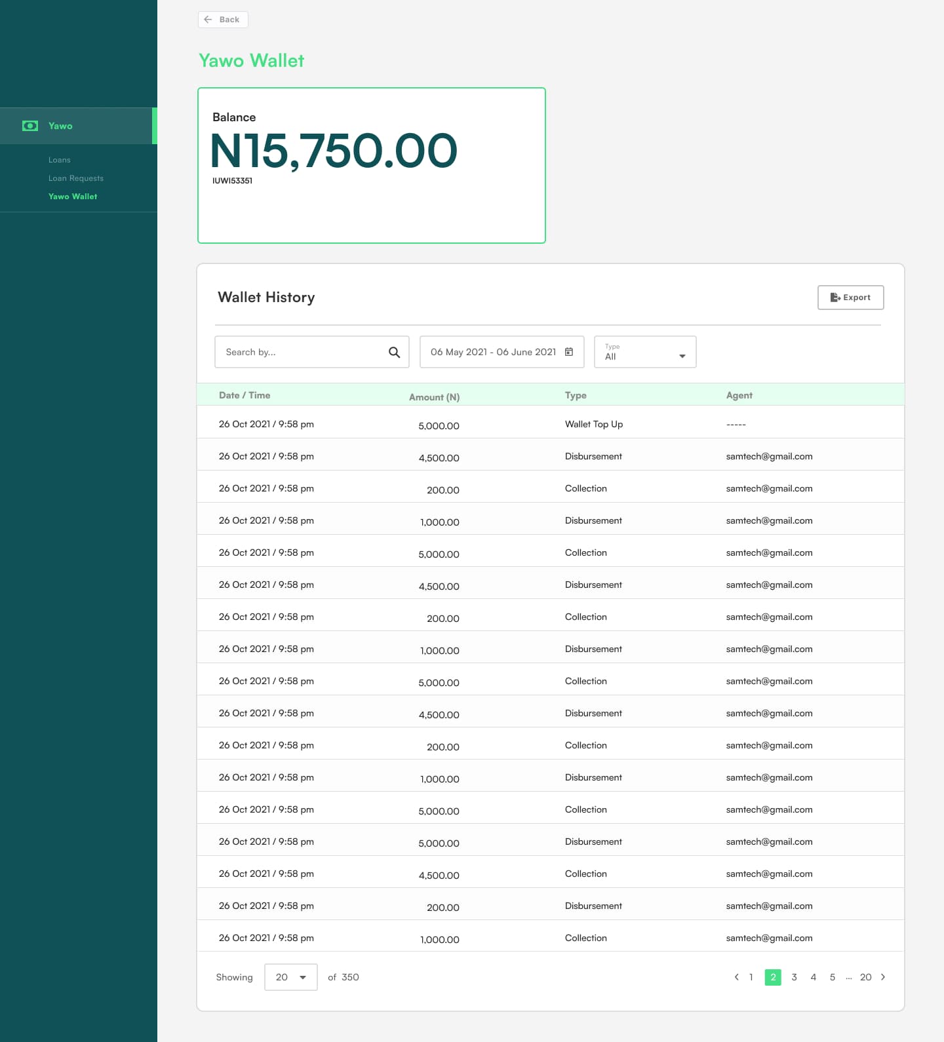Open Loans in sidebar
The image size is (944, 1042).
click(x=60, y=160)
